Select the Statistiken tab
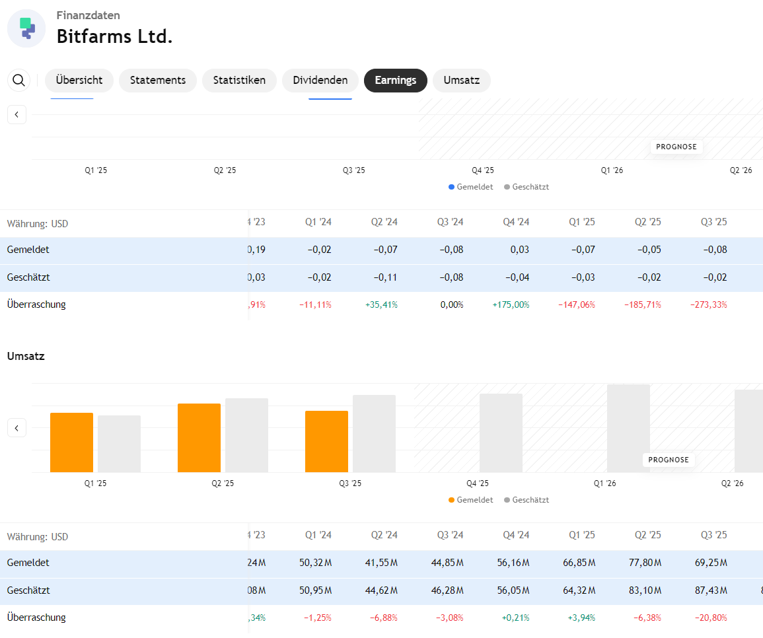The image size is (763, 638). (x=239, y=81)
